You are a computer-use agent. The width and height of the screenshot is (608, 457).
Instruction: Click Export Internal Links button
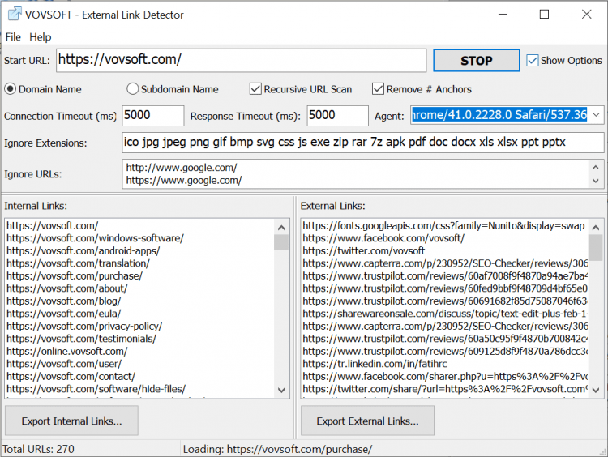point(71,421)
